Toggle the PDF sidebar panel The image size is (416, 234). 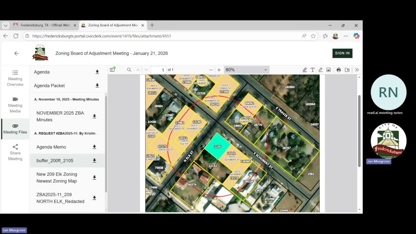coord(112,70)
